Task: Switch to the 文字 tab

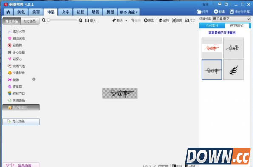Action: pos(65,12)
